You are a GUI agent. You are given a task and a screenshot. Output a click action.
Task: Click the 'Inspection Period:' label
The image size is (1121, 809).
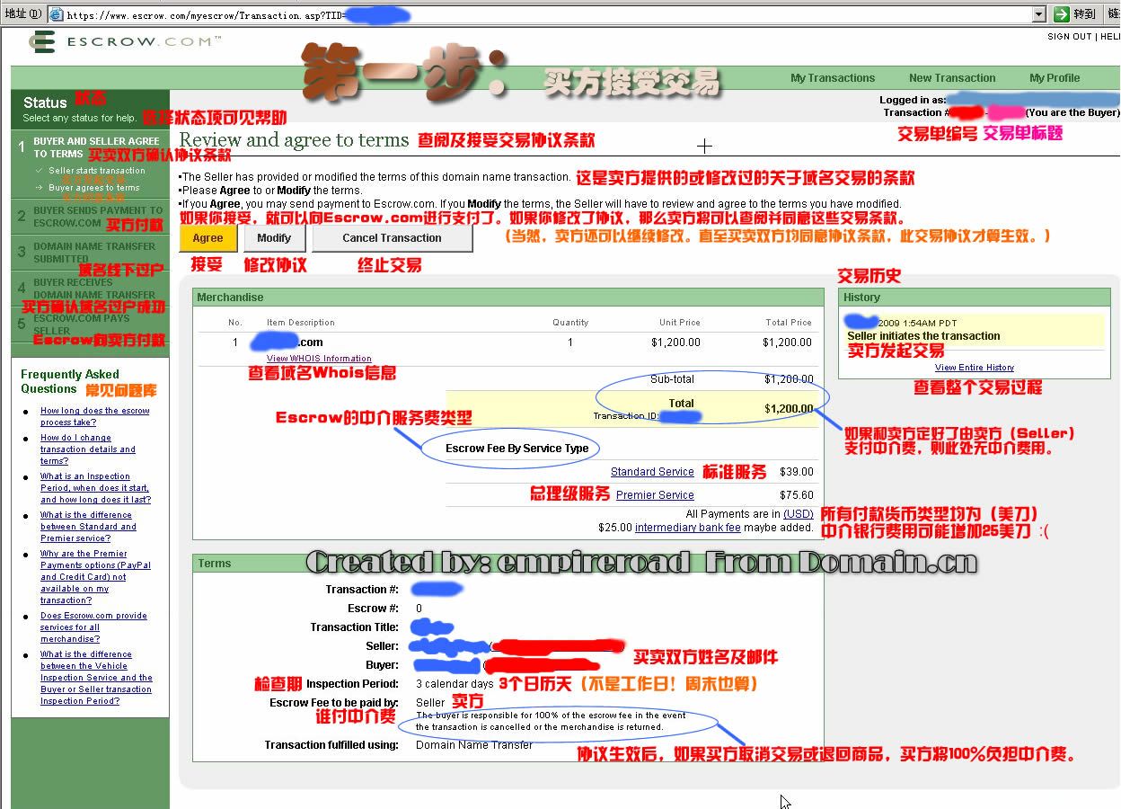click(x=352, y=684)
